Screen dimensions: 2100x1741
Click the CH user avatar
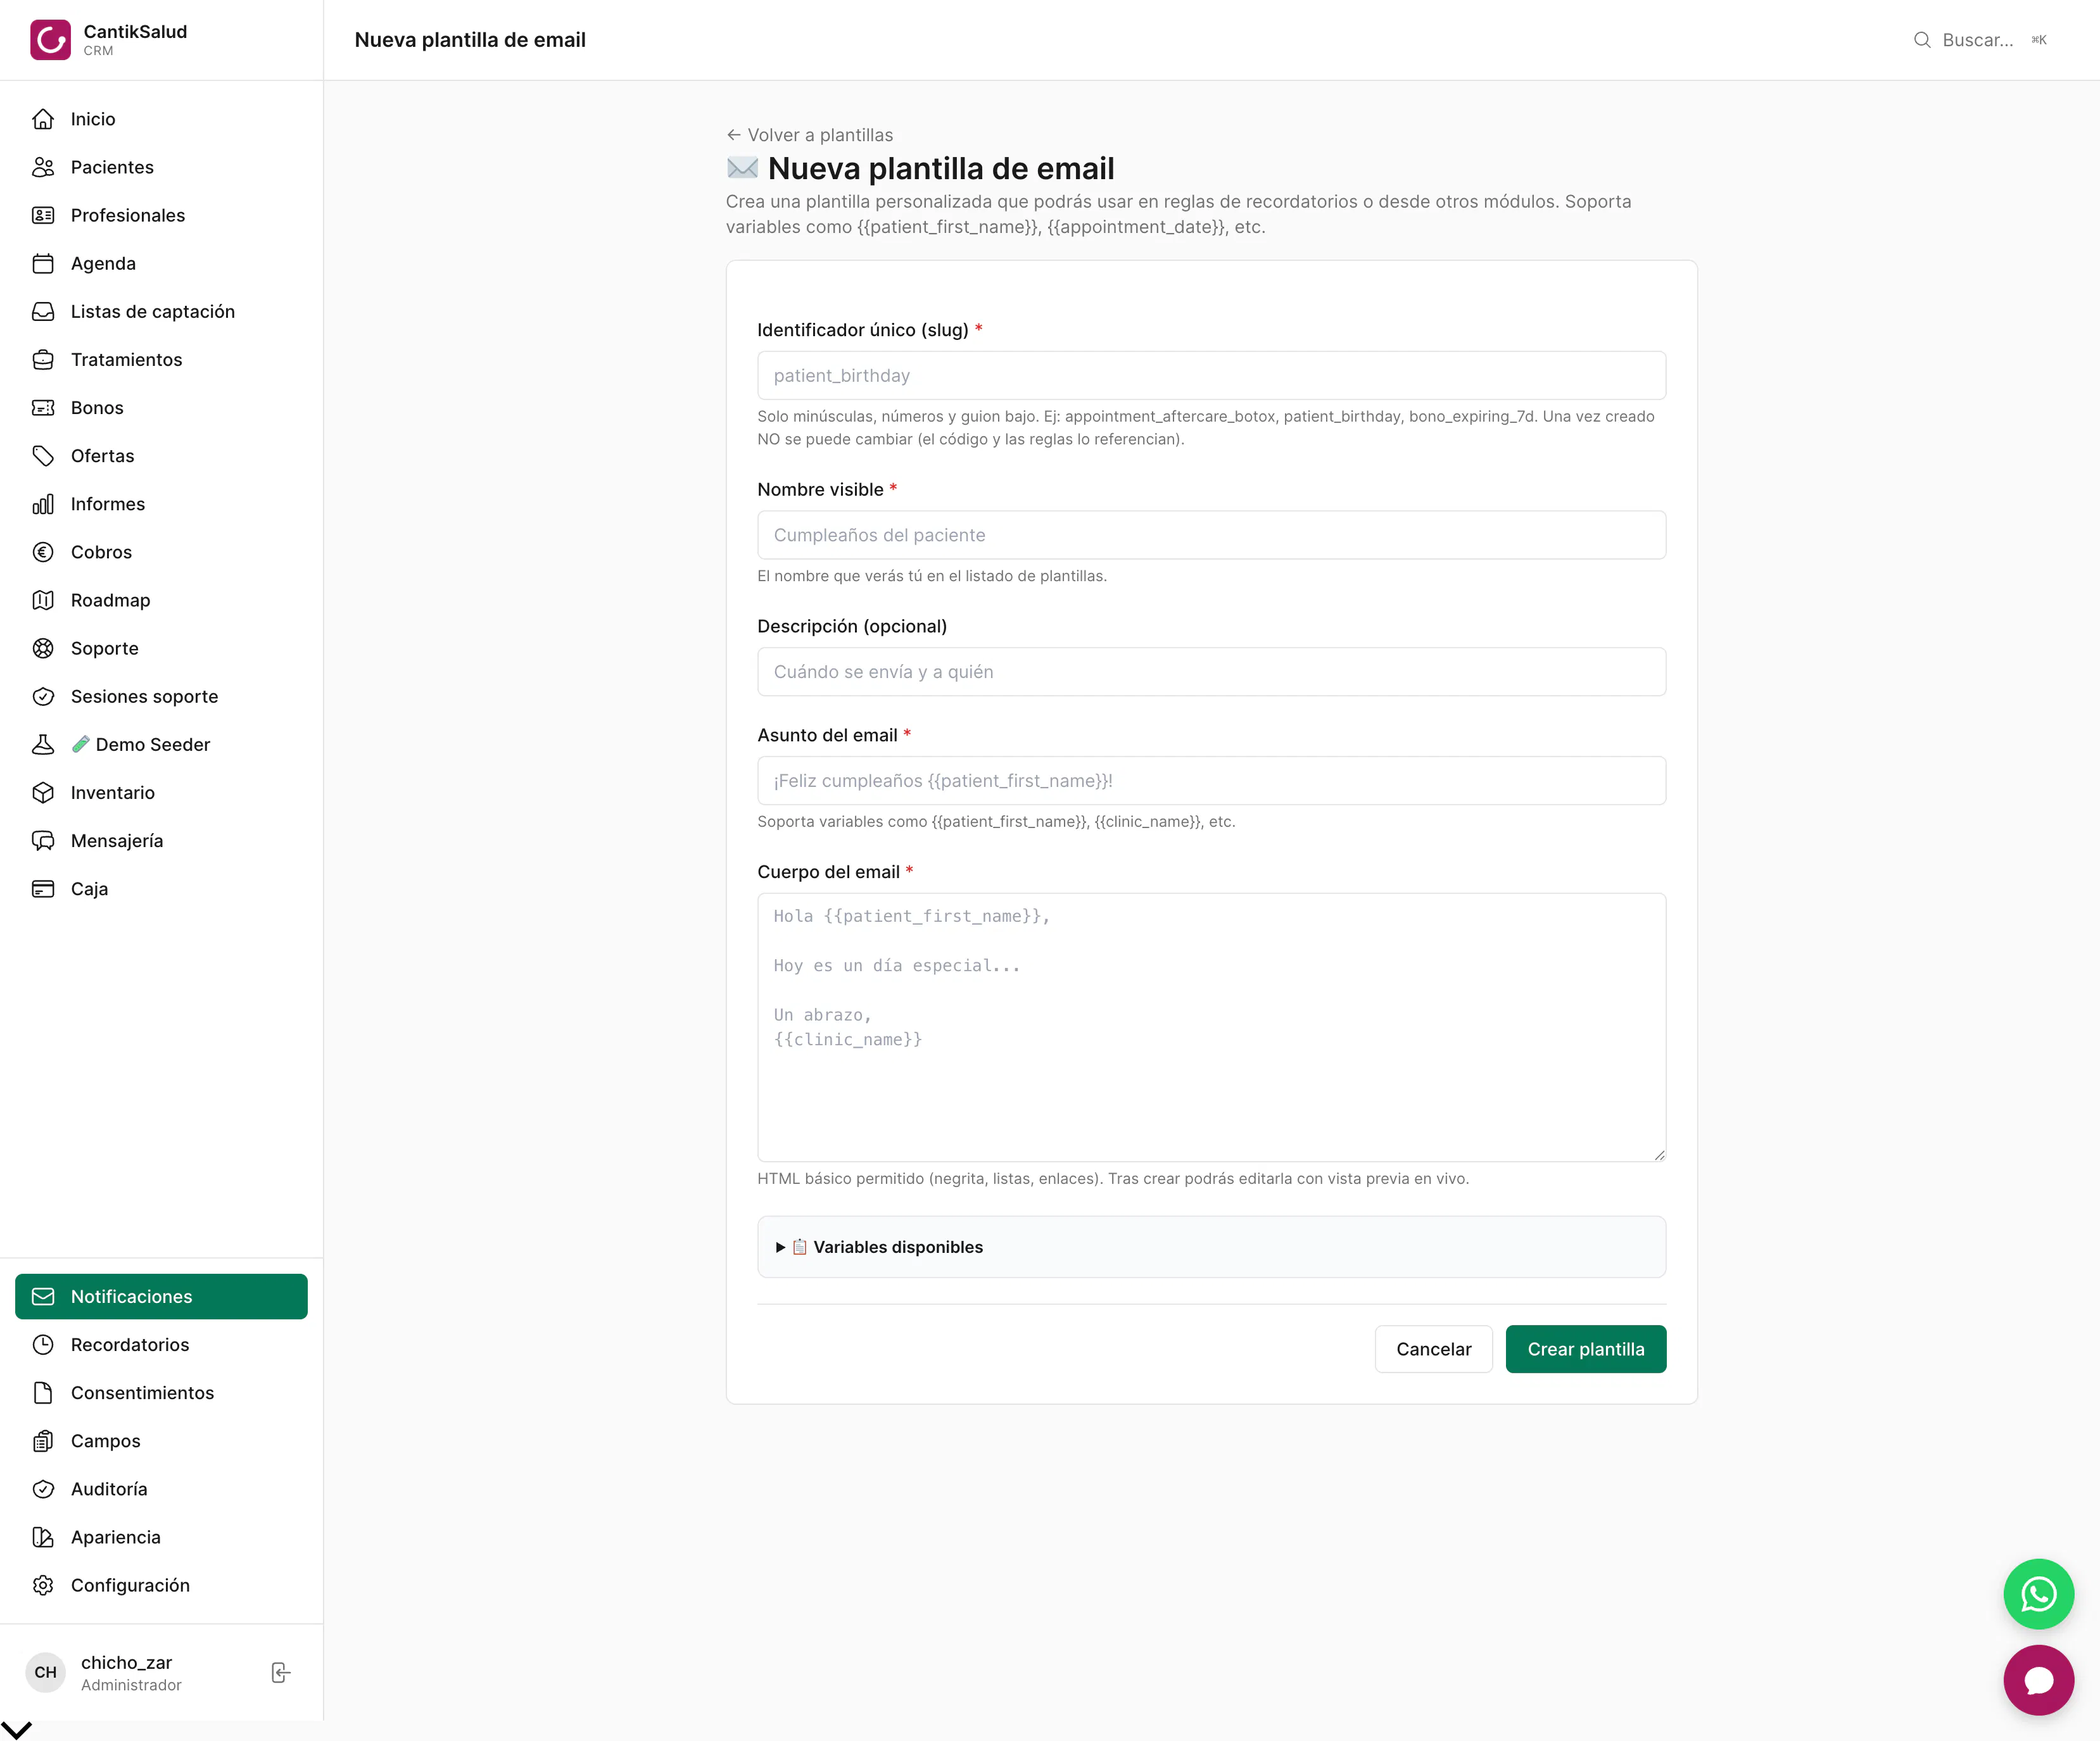[x=46, y=1672]
